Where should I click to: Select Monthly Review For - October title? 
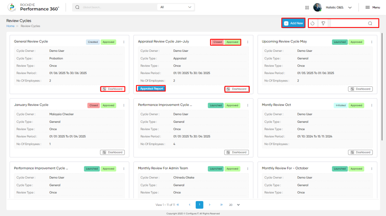[285, 168]
